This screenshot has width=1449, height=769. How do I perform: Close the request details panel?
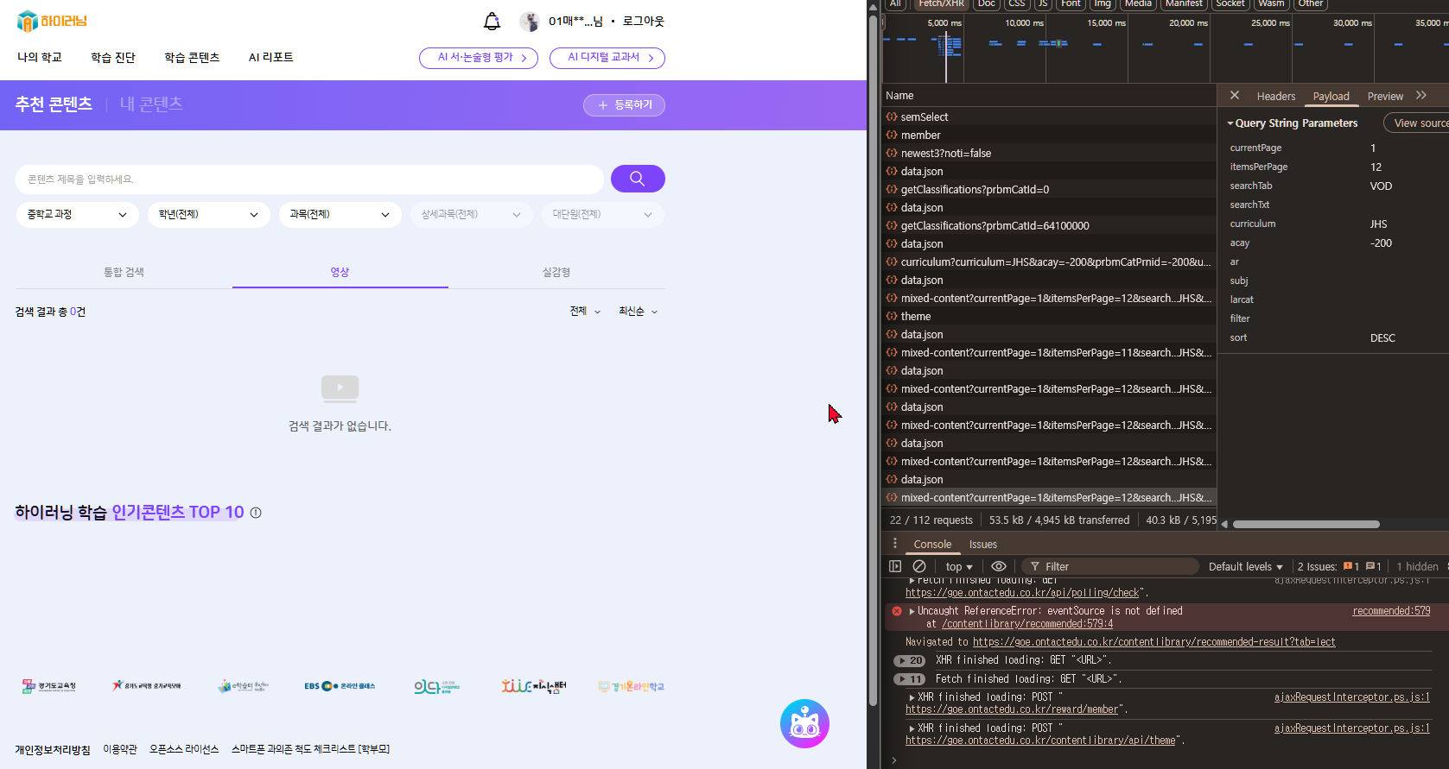pyautogui.click(x=1235, y=96)
